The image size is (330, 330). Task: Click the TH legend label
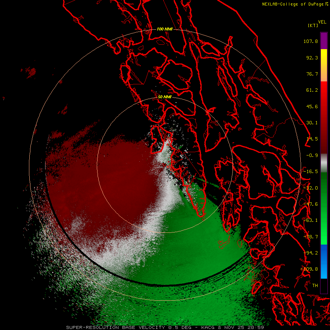pyautogui.click(x=315, y=286)
